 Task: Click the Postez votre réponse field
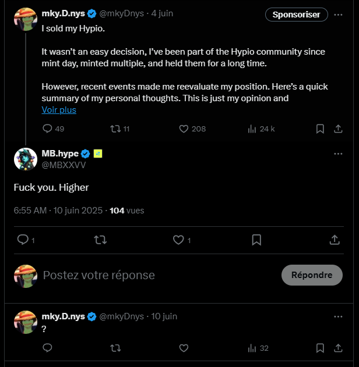pyautogui.click(x=160, y=275)
